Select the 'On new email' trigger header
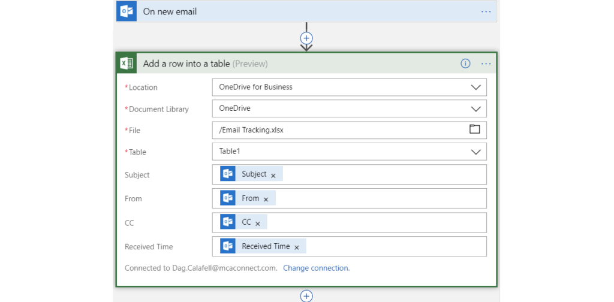This screenshot has width=614, height=302. (306, 11)
